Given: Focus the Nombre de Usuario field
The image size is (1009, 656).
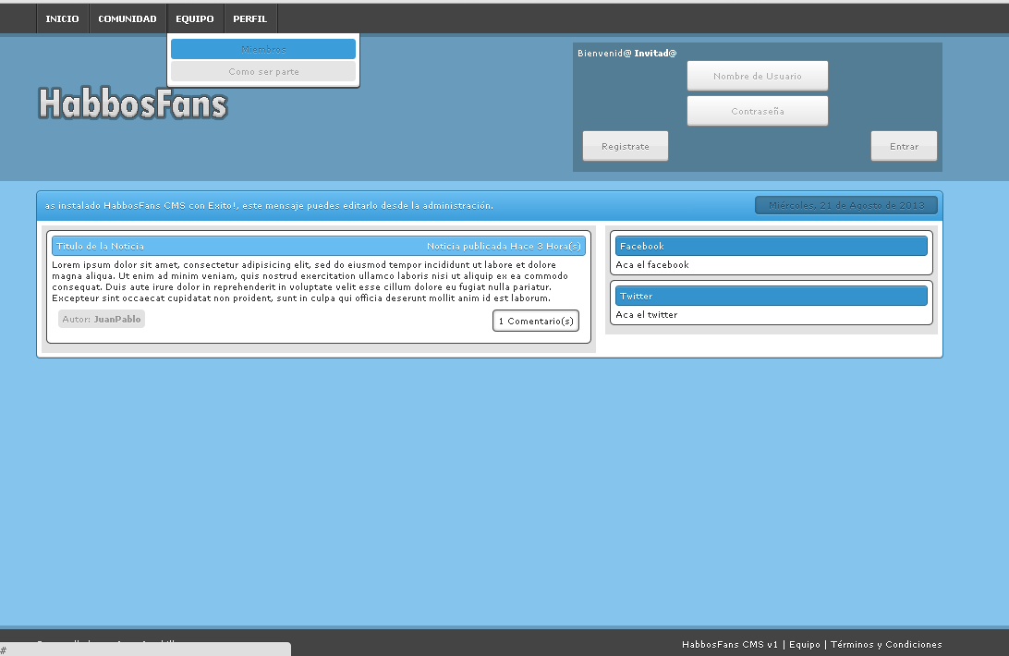Looking at the screenshot, I should coord(758,76).
